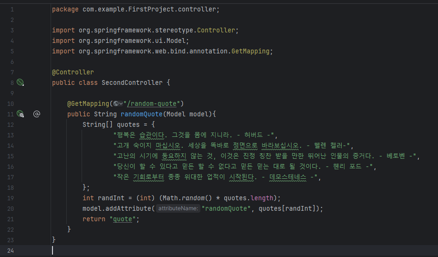Click the quotes.length field on line 19
438x257 pixels.
[248, 198]
